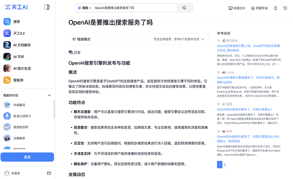Open AI 文档解析 tool
Screen dimensions: 293x179
27,45
